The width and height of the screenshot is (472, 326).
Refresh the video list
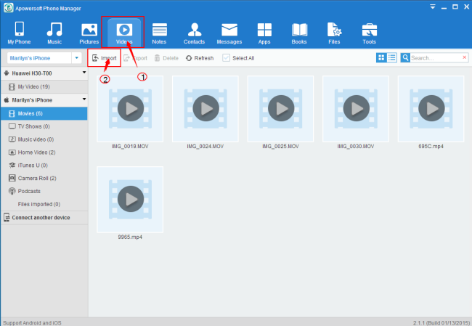coord(200,58)
